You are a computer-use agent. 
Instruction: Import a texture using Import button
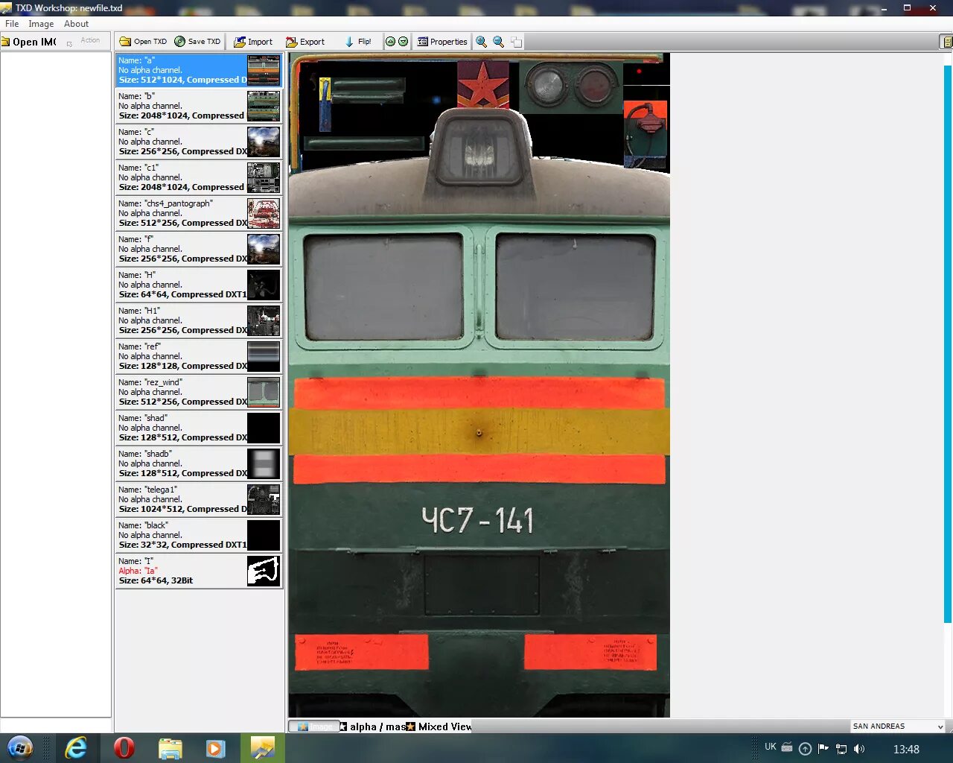tap(253, 42)
